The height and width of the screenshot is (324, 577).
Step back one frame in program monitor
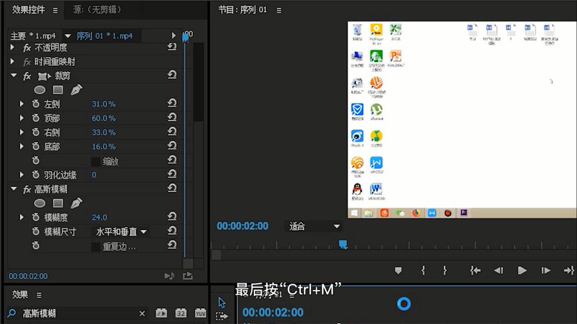coord(499,270)
